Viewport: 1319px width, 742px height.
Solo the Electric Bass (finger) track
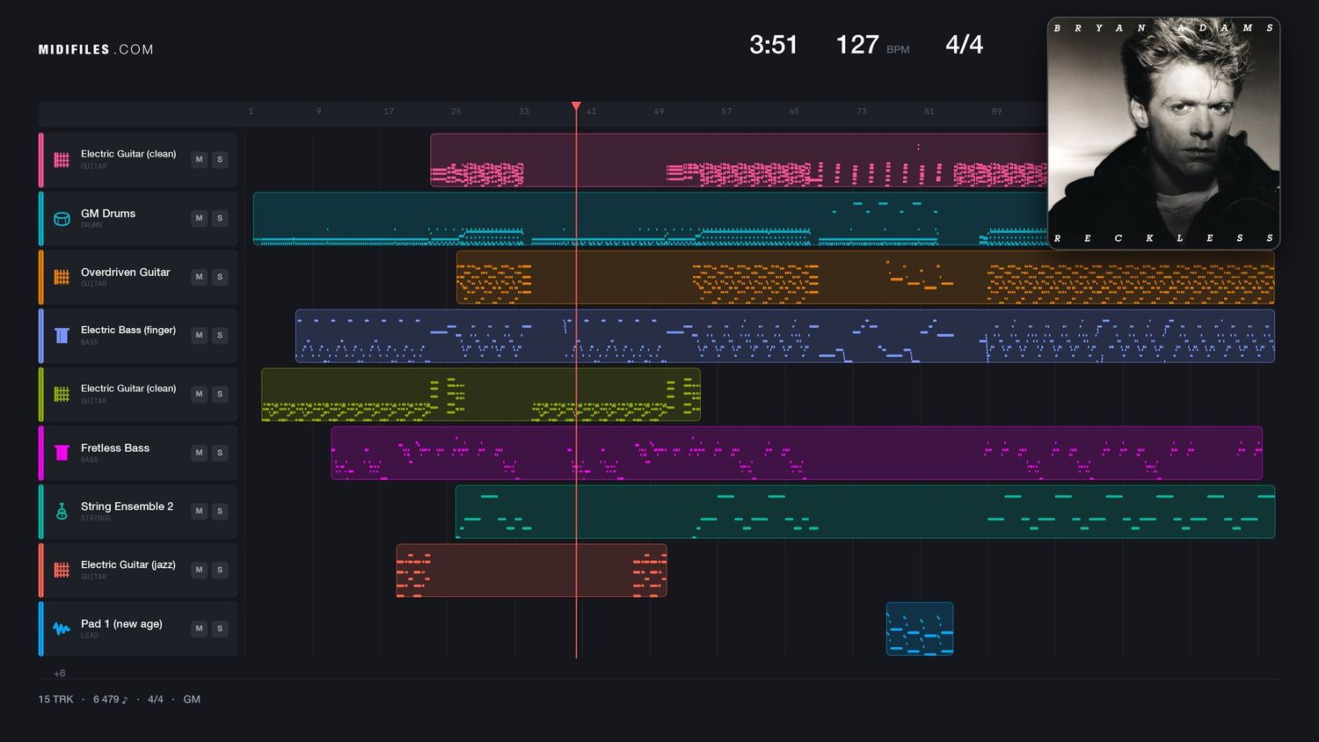pos(220,336)
